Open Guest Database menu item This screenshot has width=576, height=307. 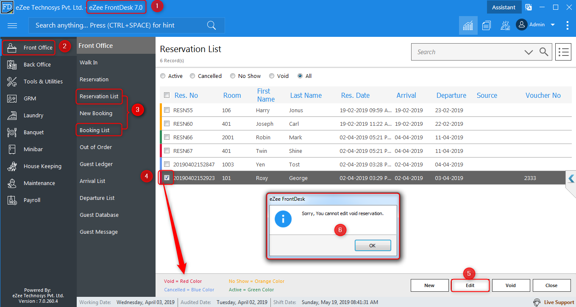(99, 215)
